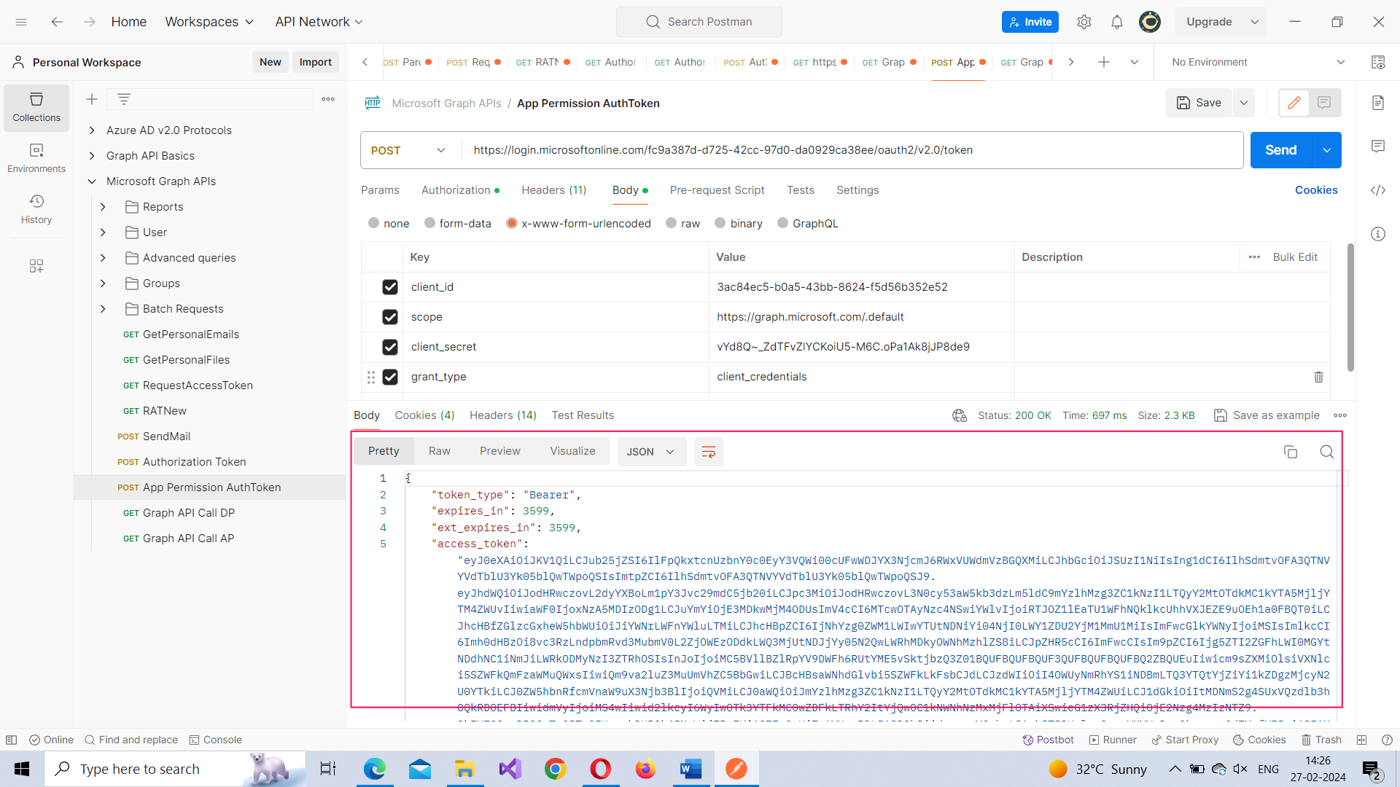Click the Send button
Screen dimensions: 1400x787
(x=1281, y=150)
